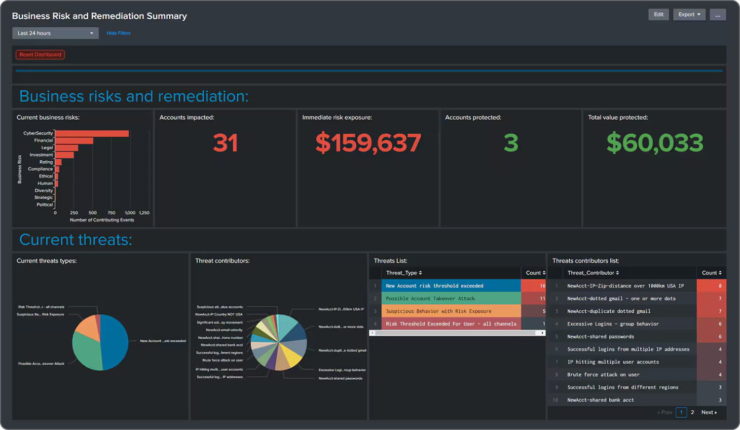The width and height of the screenshot is (740, 430).
Task: Sort the Threats List by Count column
Action: [x=536, y=273]
